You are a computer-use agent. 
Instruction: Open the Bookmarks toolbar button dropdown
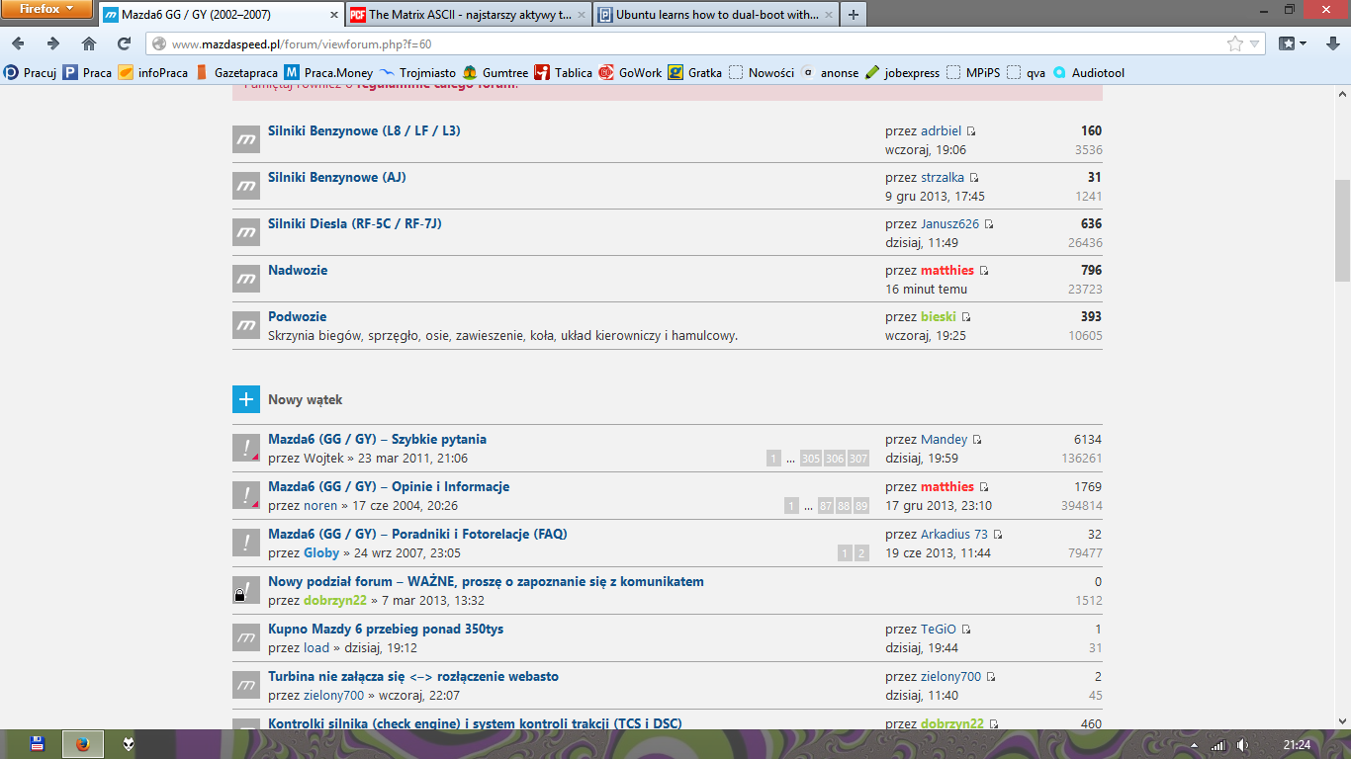pyautogui.click(x=1292, y=43)
